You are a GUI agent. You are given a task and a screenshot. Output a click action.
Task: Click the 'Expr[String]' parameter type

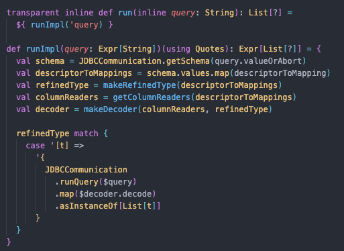pos(127,49)
